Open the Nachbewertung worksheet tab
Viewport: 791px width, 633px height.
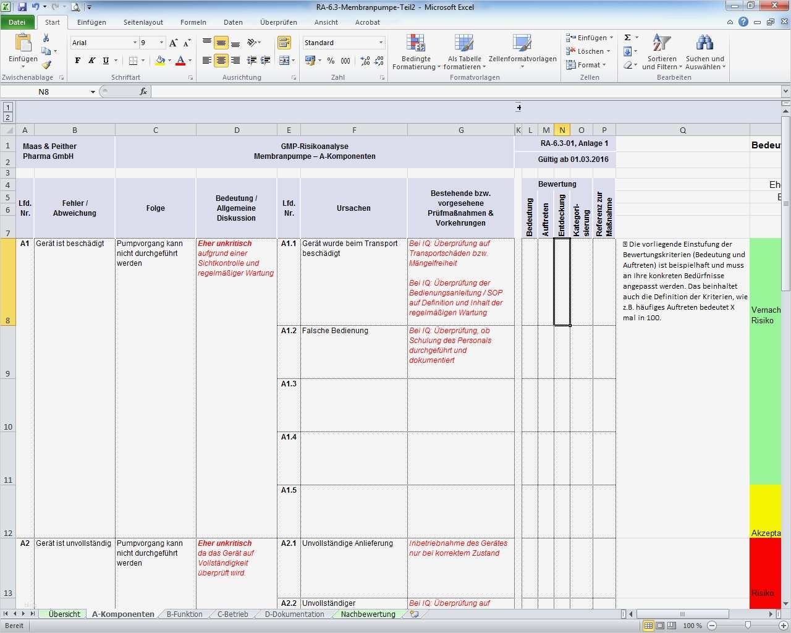click(x=367, y=614)
